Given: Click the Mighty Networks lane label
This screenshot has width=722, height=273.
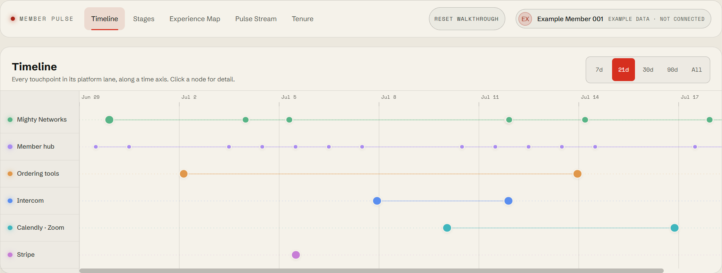Looking at the screenshot, I should coord(42,120).
